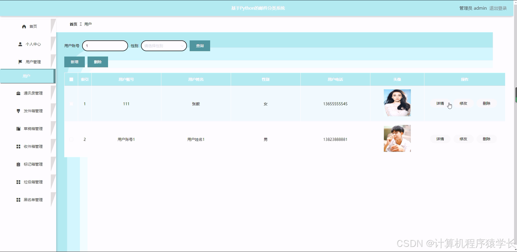This screenshot has height=252, width=517.
Task: Click 修改 for 用户姓名1
Action: 463,139
